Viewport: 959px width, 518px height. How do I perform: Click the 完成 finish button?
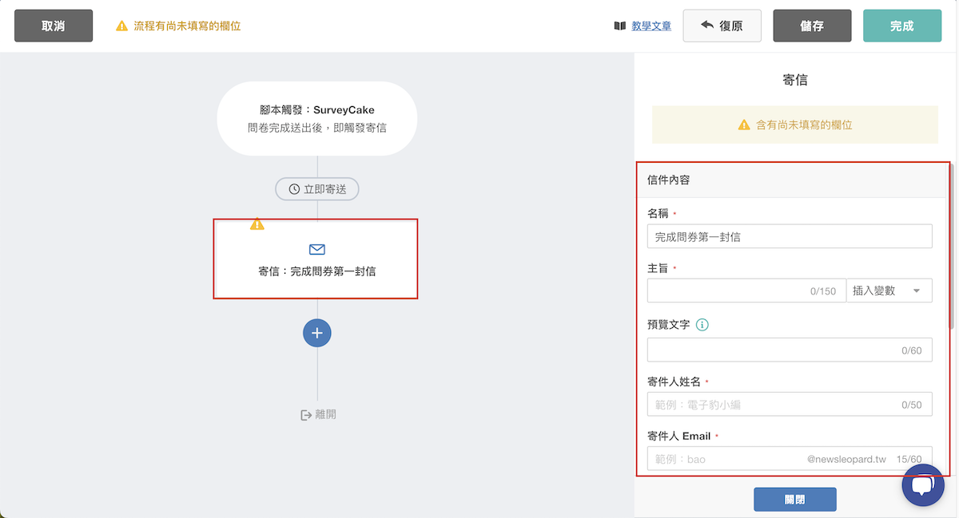click(902, 26)
